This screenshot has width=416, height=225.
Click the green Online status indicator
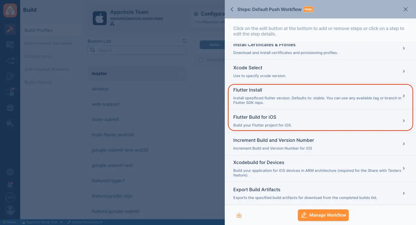click(10, 222)
